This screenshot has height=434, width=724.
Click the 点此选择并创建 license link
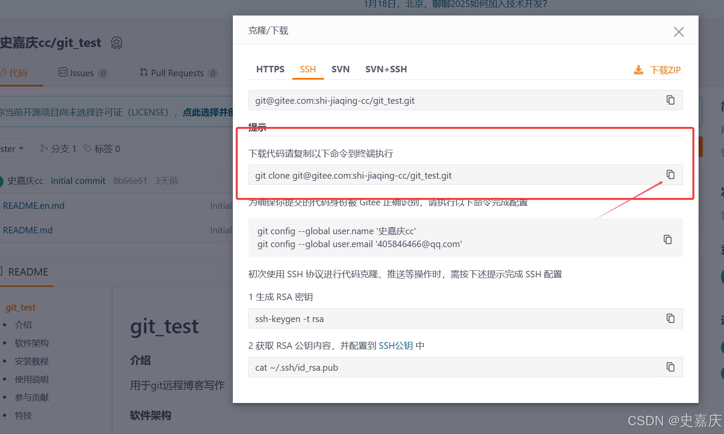pyautogui.click(x=207, y=112)
